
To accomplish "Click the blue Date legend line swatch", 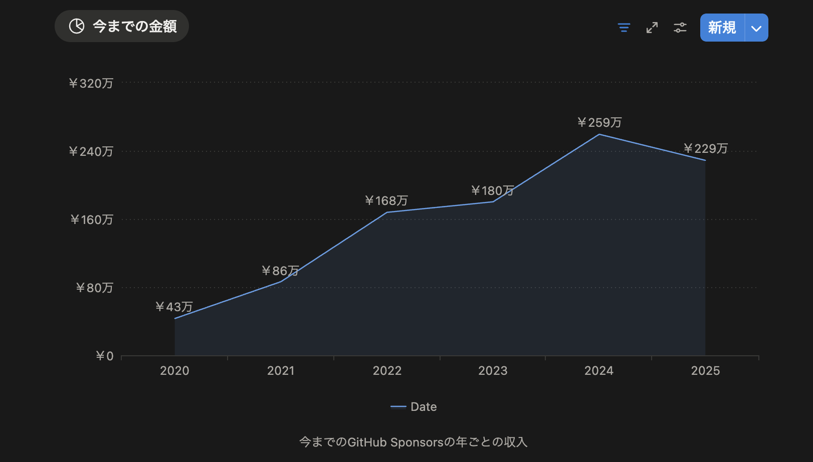I will click(398, 407).
